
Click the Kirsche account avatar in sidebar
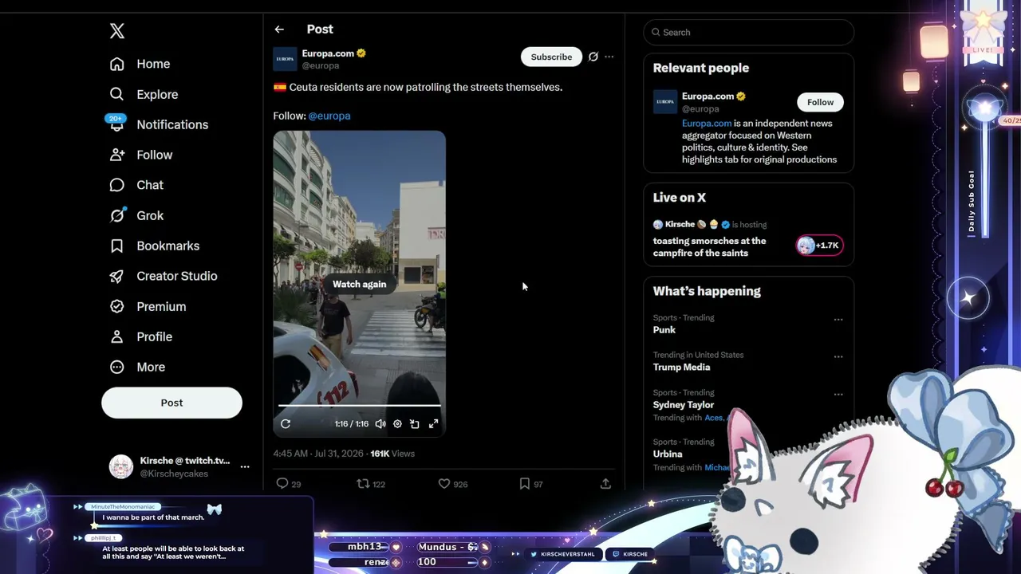(x=121, y=466)
